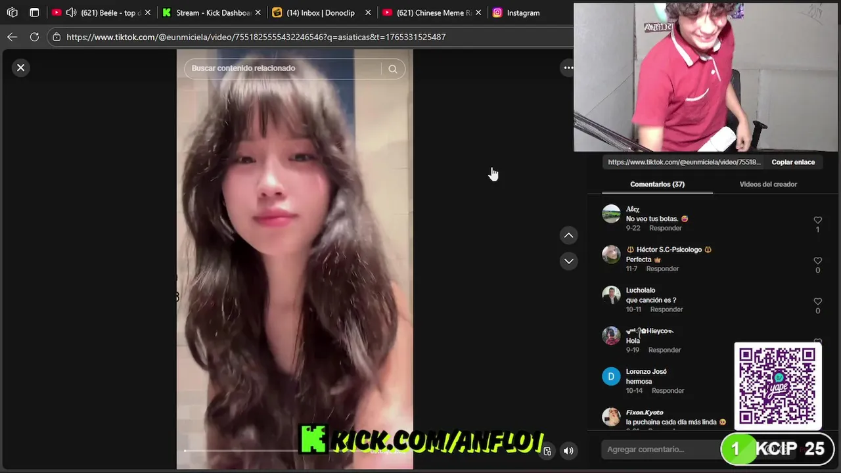Open the Hieyco commenter's avatar

(x=611, y=336)
